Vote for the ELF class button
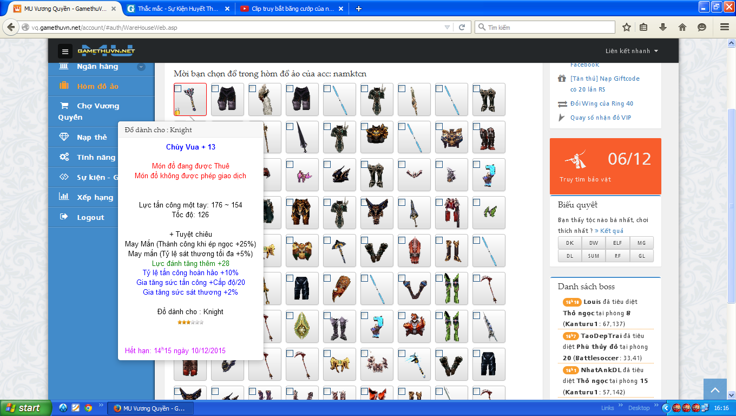Viewport: 736px width, 416px height. (x=617, y=243)
